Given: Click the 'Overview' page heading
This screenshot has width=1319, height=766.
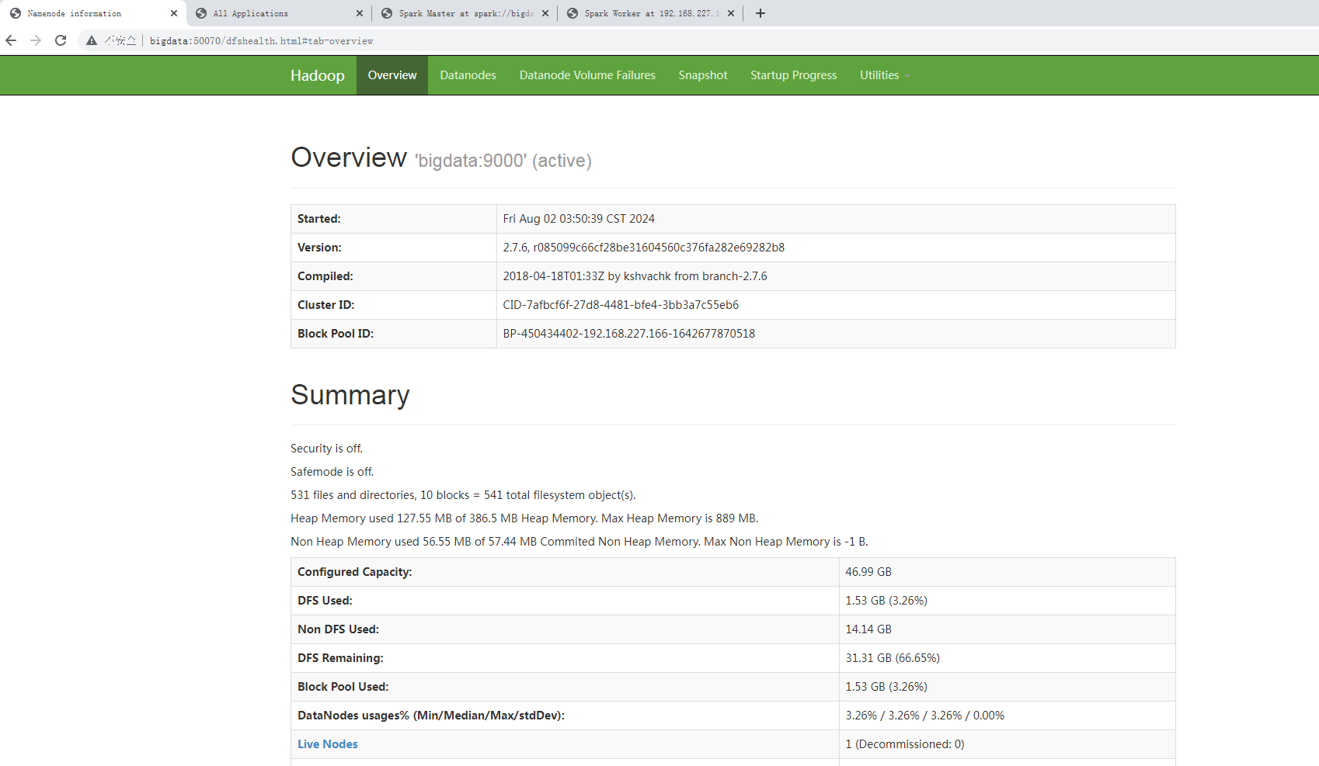Looking at the screenshot, I should 349,158.
